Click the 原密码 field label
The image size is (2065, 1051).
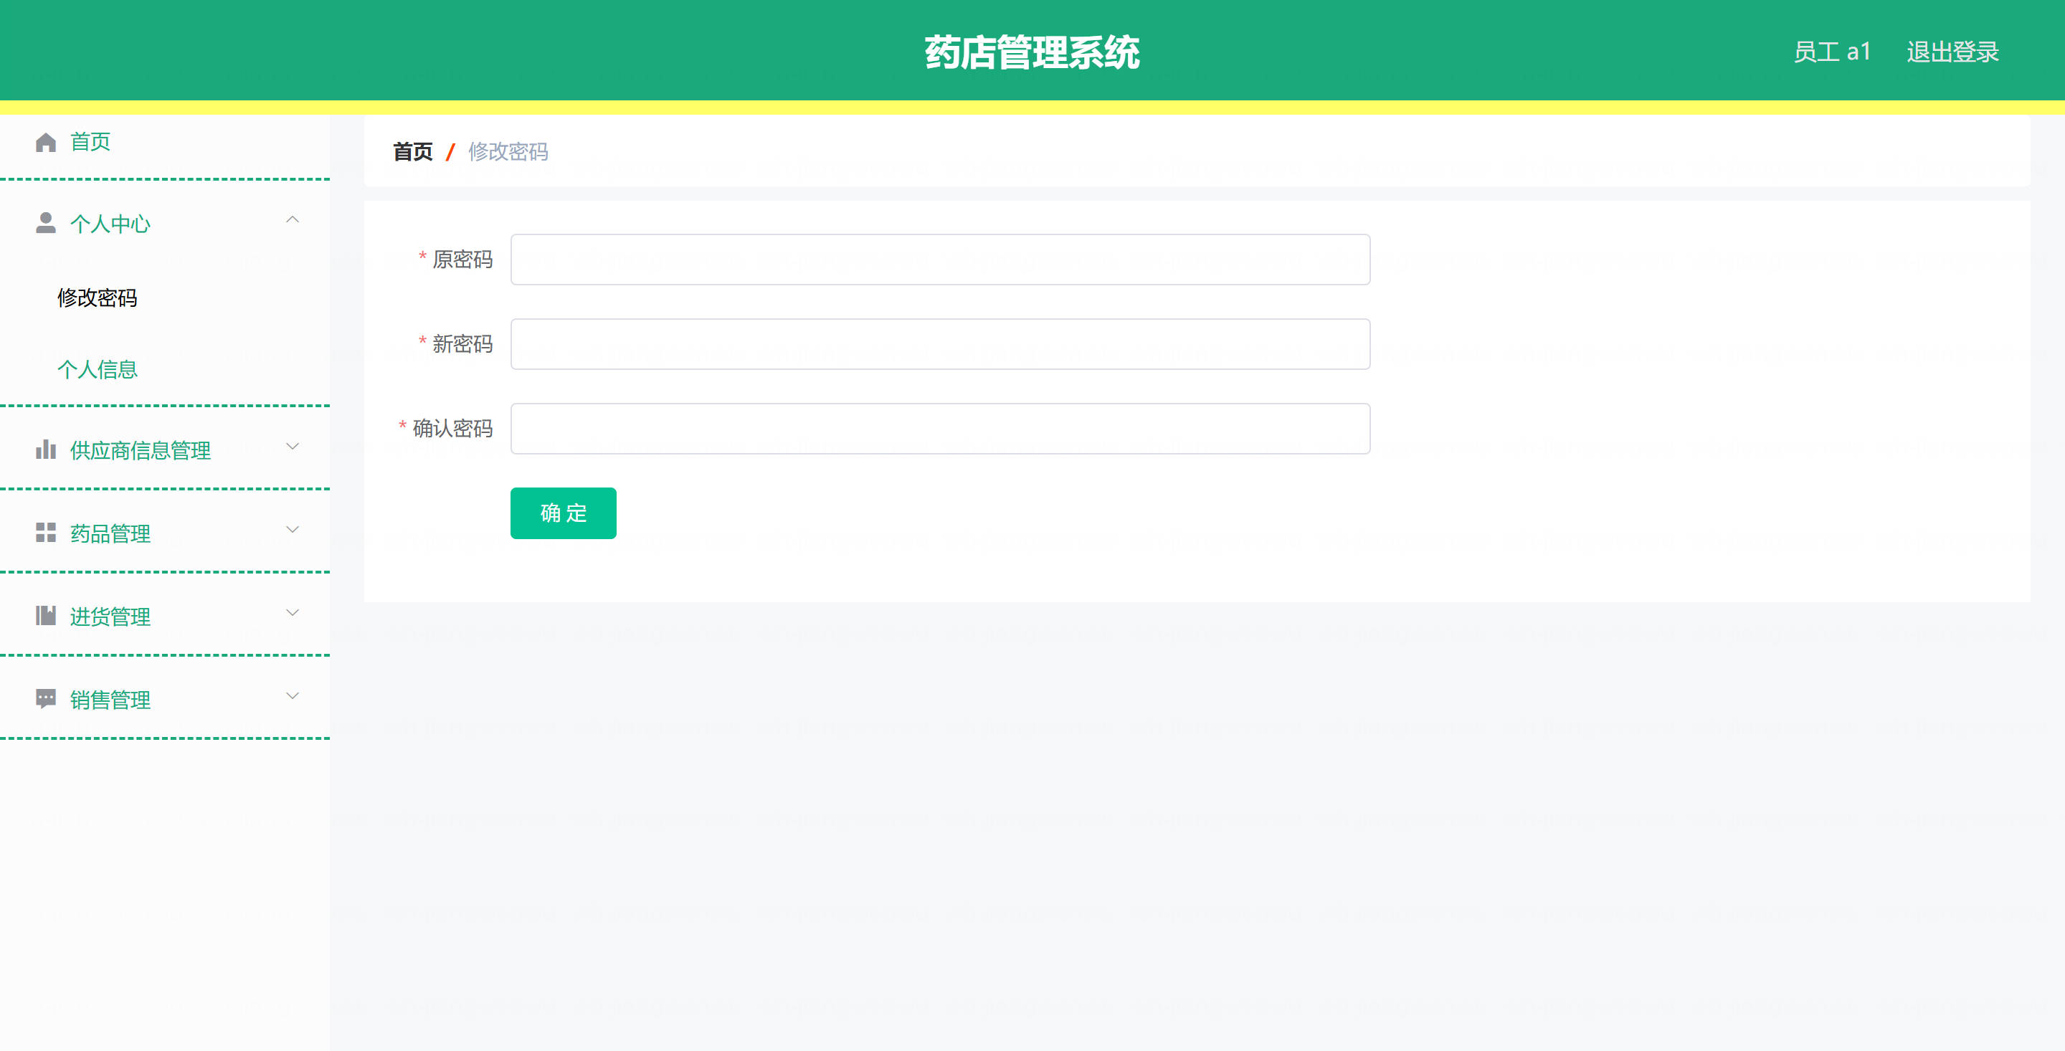[x=462, y=260]
